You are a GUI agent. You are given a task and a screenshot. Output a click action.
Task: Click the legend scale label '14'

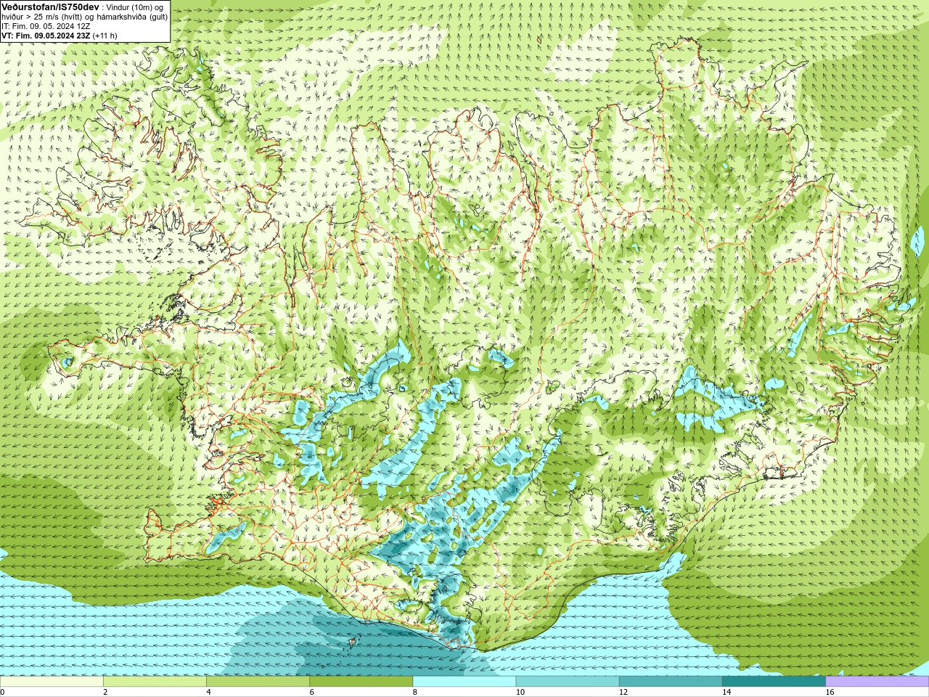[726, 692]
